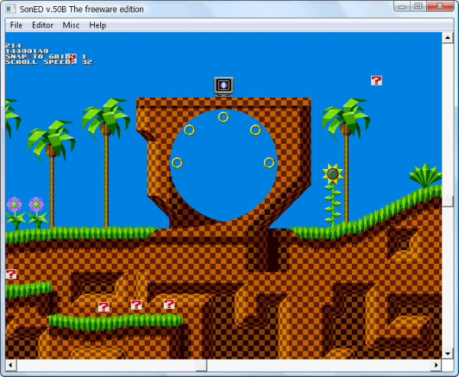
Task: Select the rightmost of three underground question marks
Action: point(169,304)
